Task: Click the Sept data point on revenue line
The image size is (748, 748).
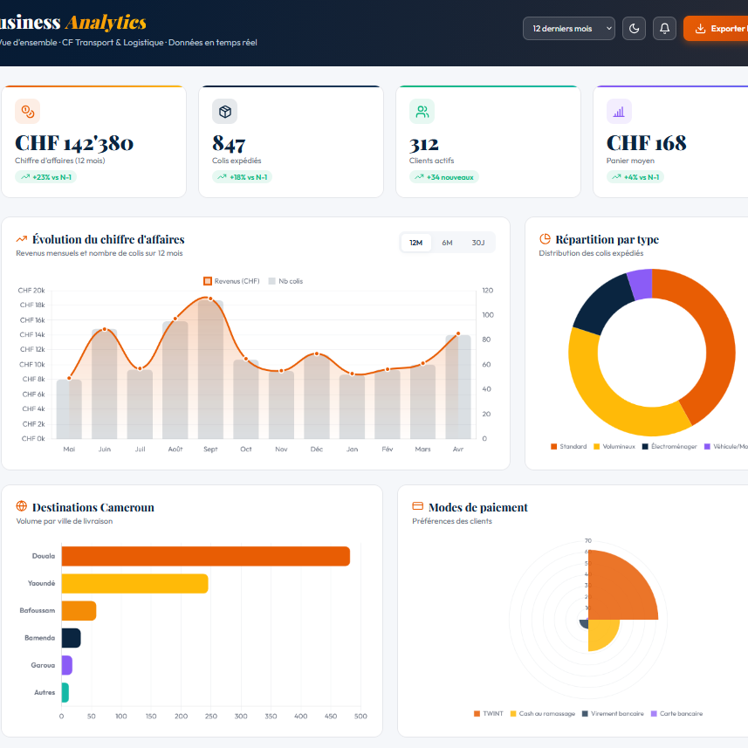Action: tap(210, 299)
